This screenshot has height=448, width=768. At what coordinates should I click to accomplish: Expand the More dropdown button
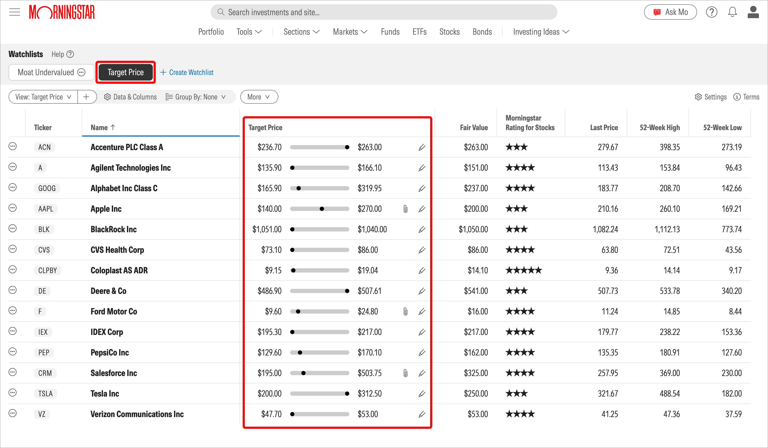(x=259, y=97)
